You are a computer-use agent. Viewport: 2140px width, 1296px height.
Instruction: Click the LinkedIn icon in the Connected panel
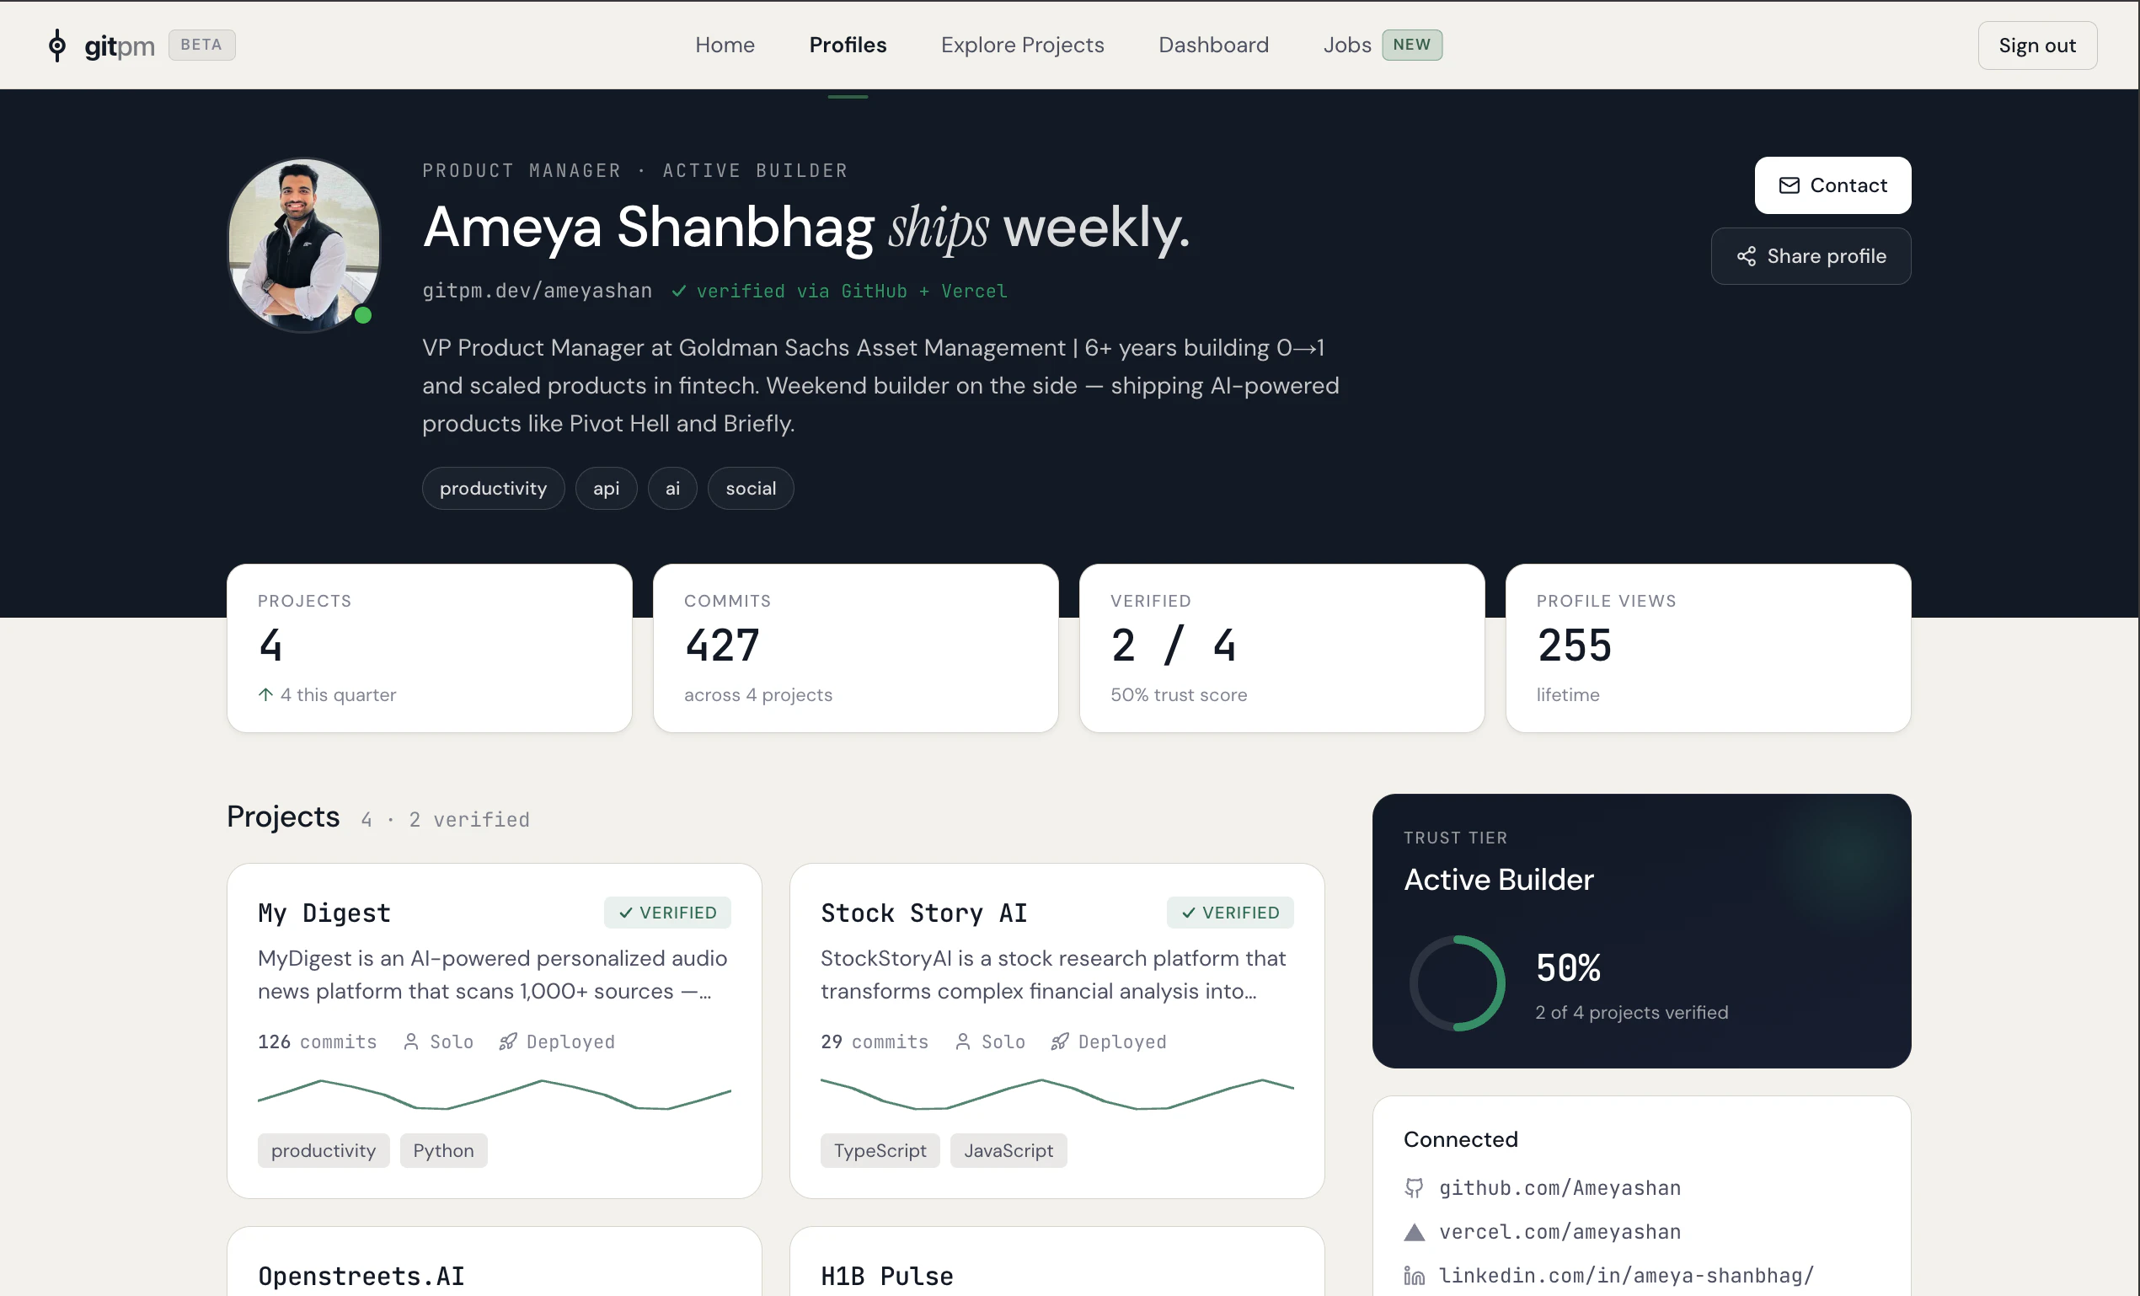(1414, 1275)
